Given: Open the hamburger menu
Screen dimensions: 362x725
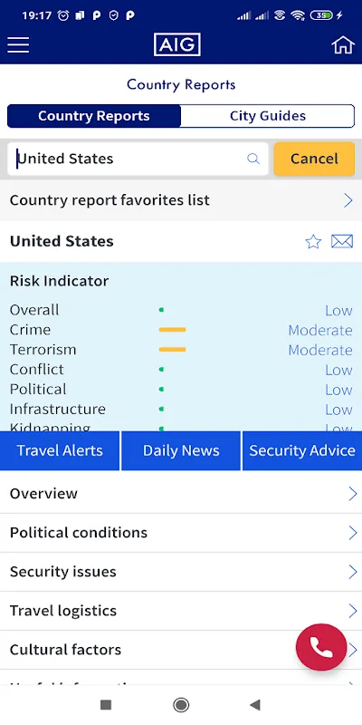Looking at the screenshot, I should click(18, 44).
